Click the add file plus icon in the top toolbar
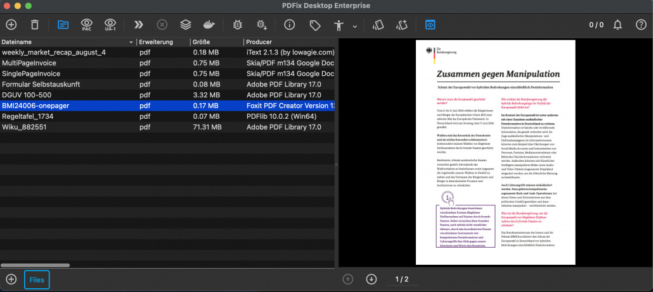This screenshot has height=292, width=653. click(11, 25)
